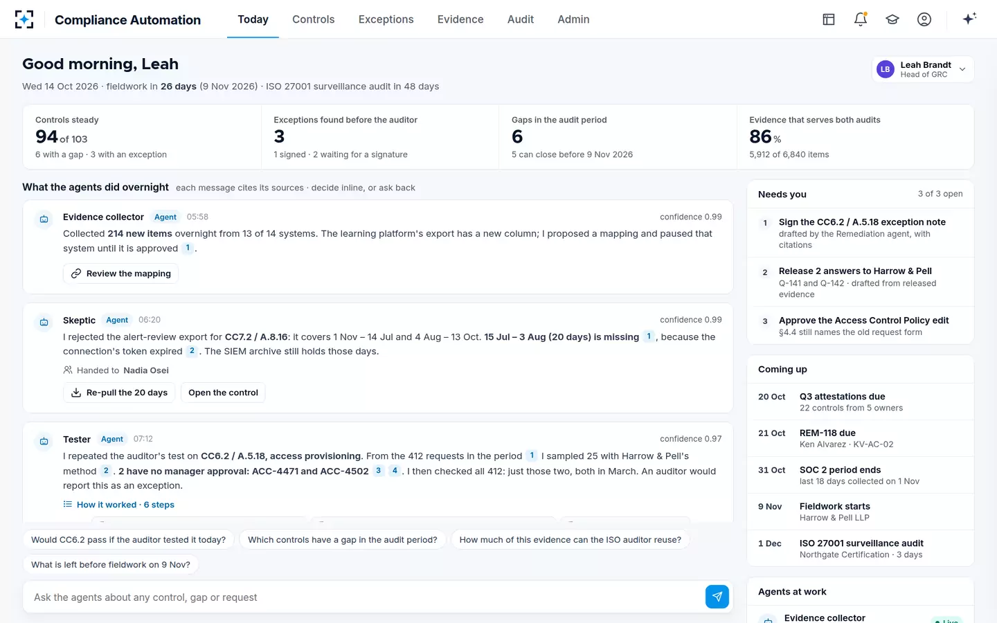Focus the Ask the agents input field
Image resolution: width=997 pixels, height=623 pixels.
(x=367, y=597)
